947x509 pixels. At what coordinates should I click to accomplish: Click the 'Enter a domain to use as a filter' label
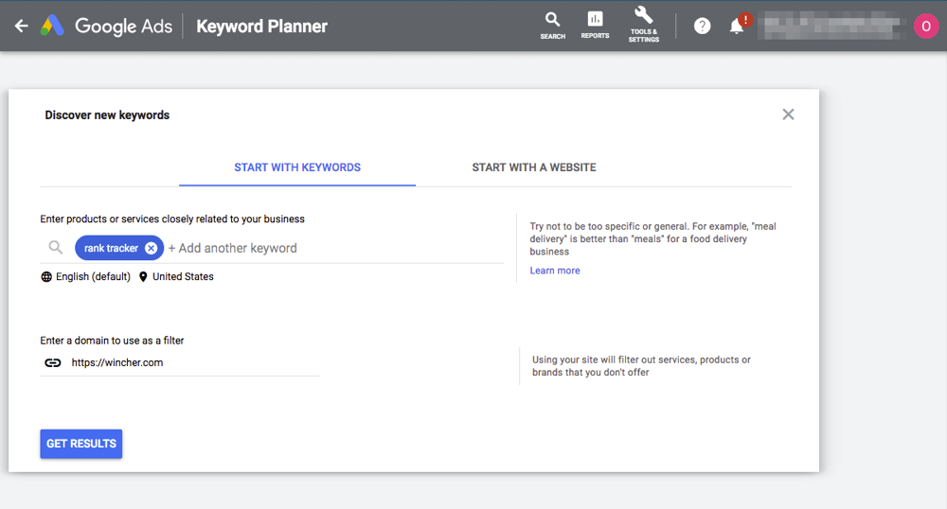click(x=112, y=341)
